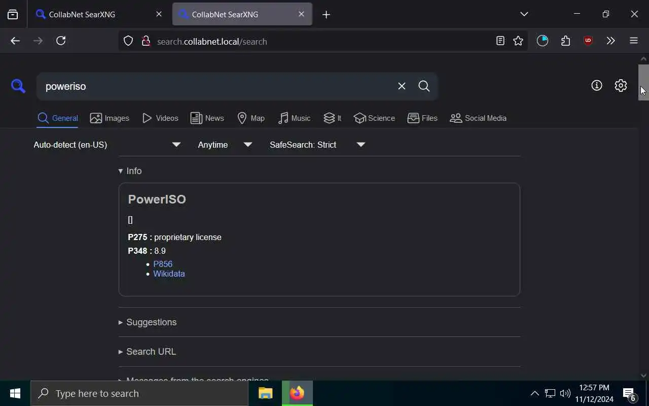
Task: Click the page vertical scrollbar thumb
Action: click(643, 82)
